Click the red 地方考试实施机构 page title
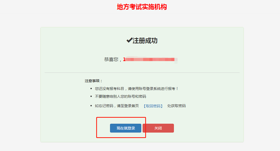280x151 pixels. [x=142, y=7]
